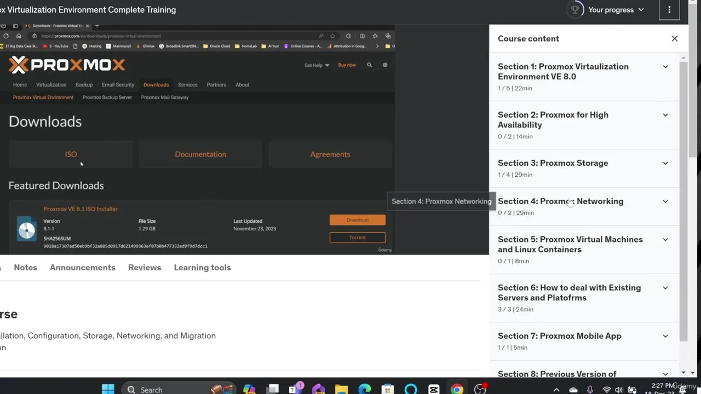Click the Proxmox logo in video

[67, 65]
